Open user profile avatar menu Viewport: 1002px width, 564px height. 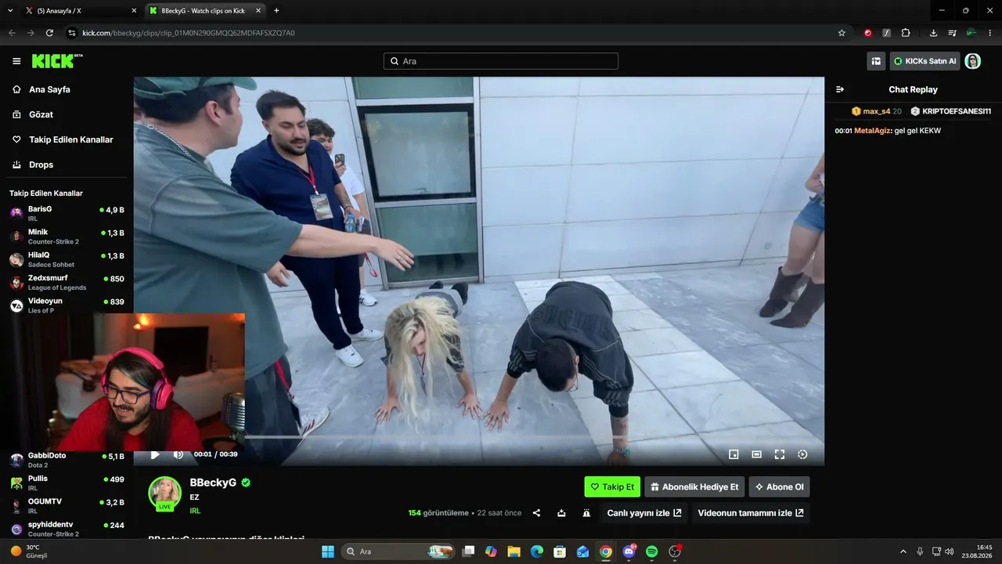[x=972, y=61]
